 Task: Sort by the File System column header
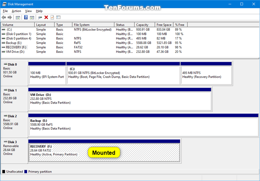(x=93, y=25)
